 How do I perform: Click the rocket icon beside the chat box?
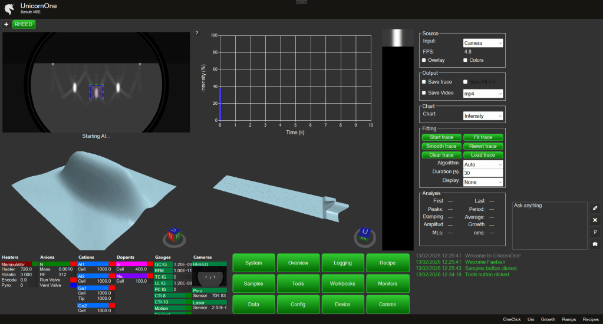595,209
